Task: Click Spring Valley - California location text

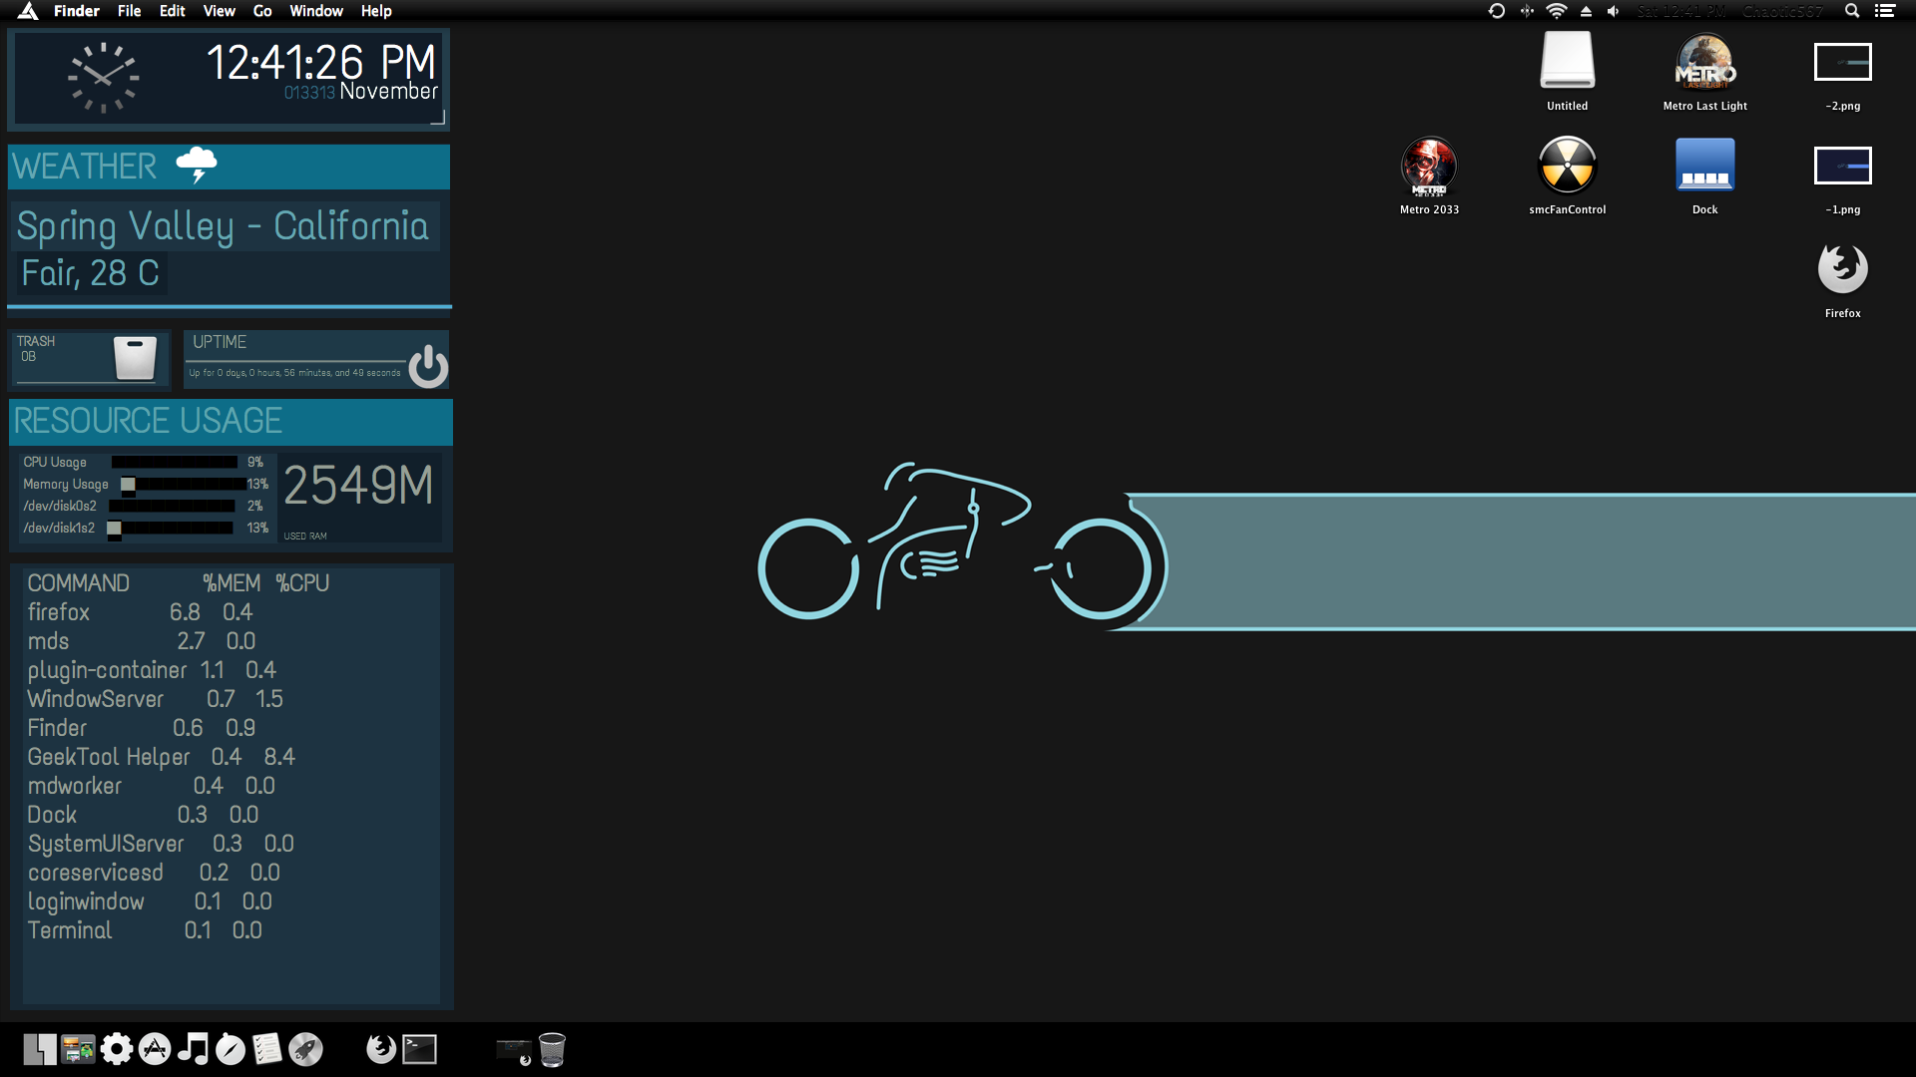Action: click(x=223, y=226)
